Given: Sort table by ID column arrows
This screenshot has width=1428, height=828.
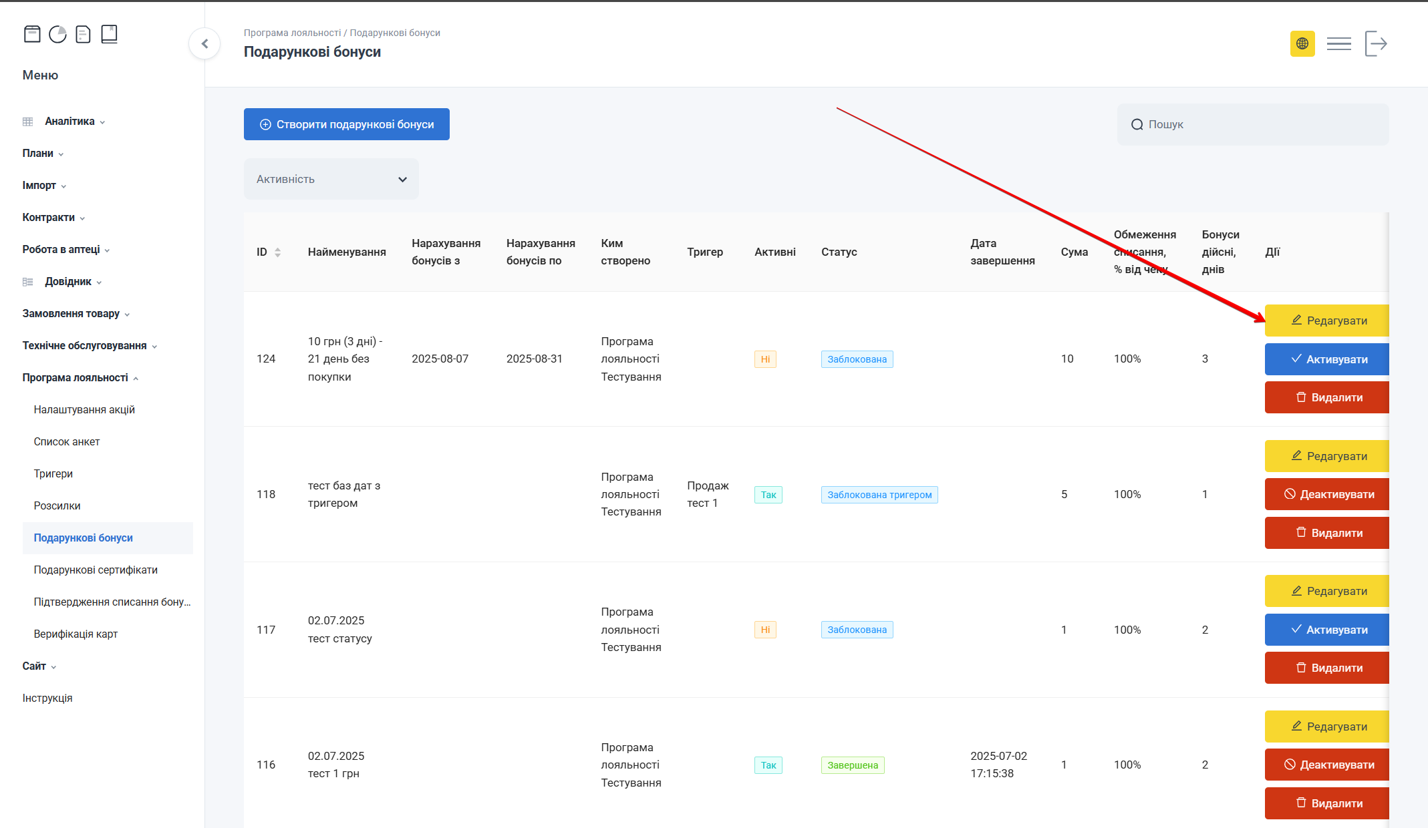Looking at the screenshot, I should click(277, 252).
